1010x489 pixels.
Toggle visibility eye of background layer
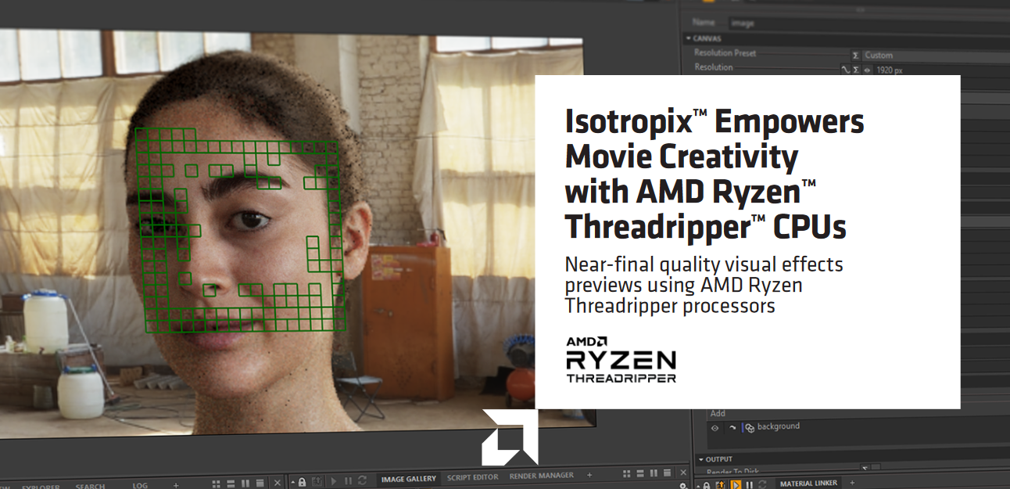point(715,427)
